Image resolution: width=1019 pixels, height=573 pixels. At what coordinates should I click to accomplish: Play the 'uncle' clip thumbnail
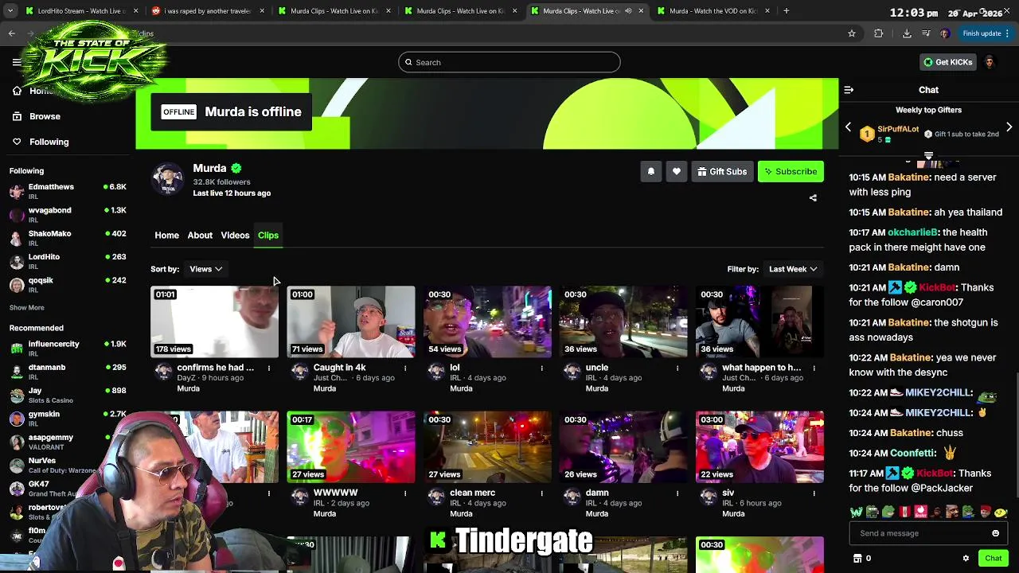pyautogui.click(x=623, y=322)
